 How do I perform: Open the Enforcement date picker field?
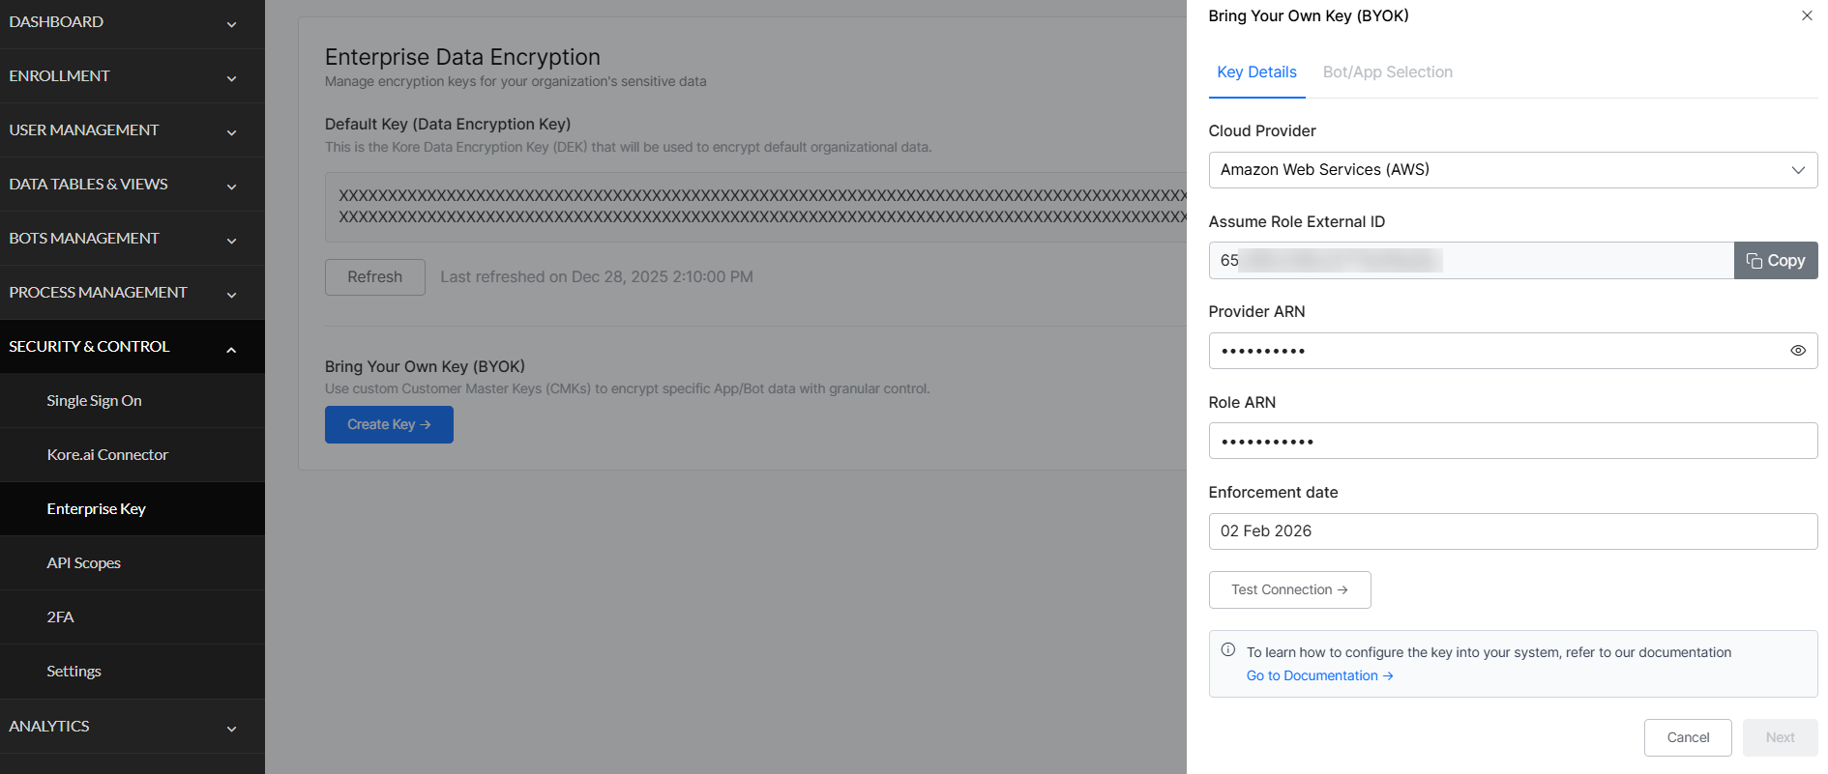point(1512,531)
